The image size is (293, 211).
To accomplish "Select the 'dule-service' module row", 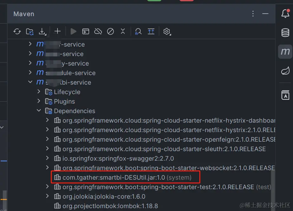I will point(66,73).
